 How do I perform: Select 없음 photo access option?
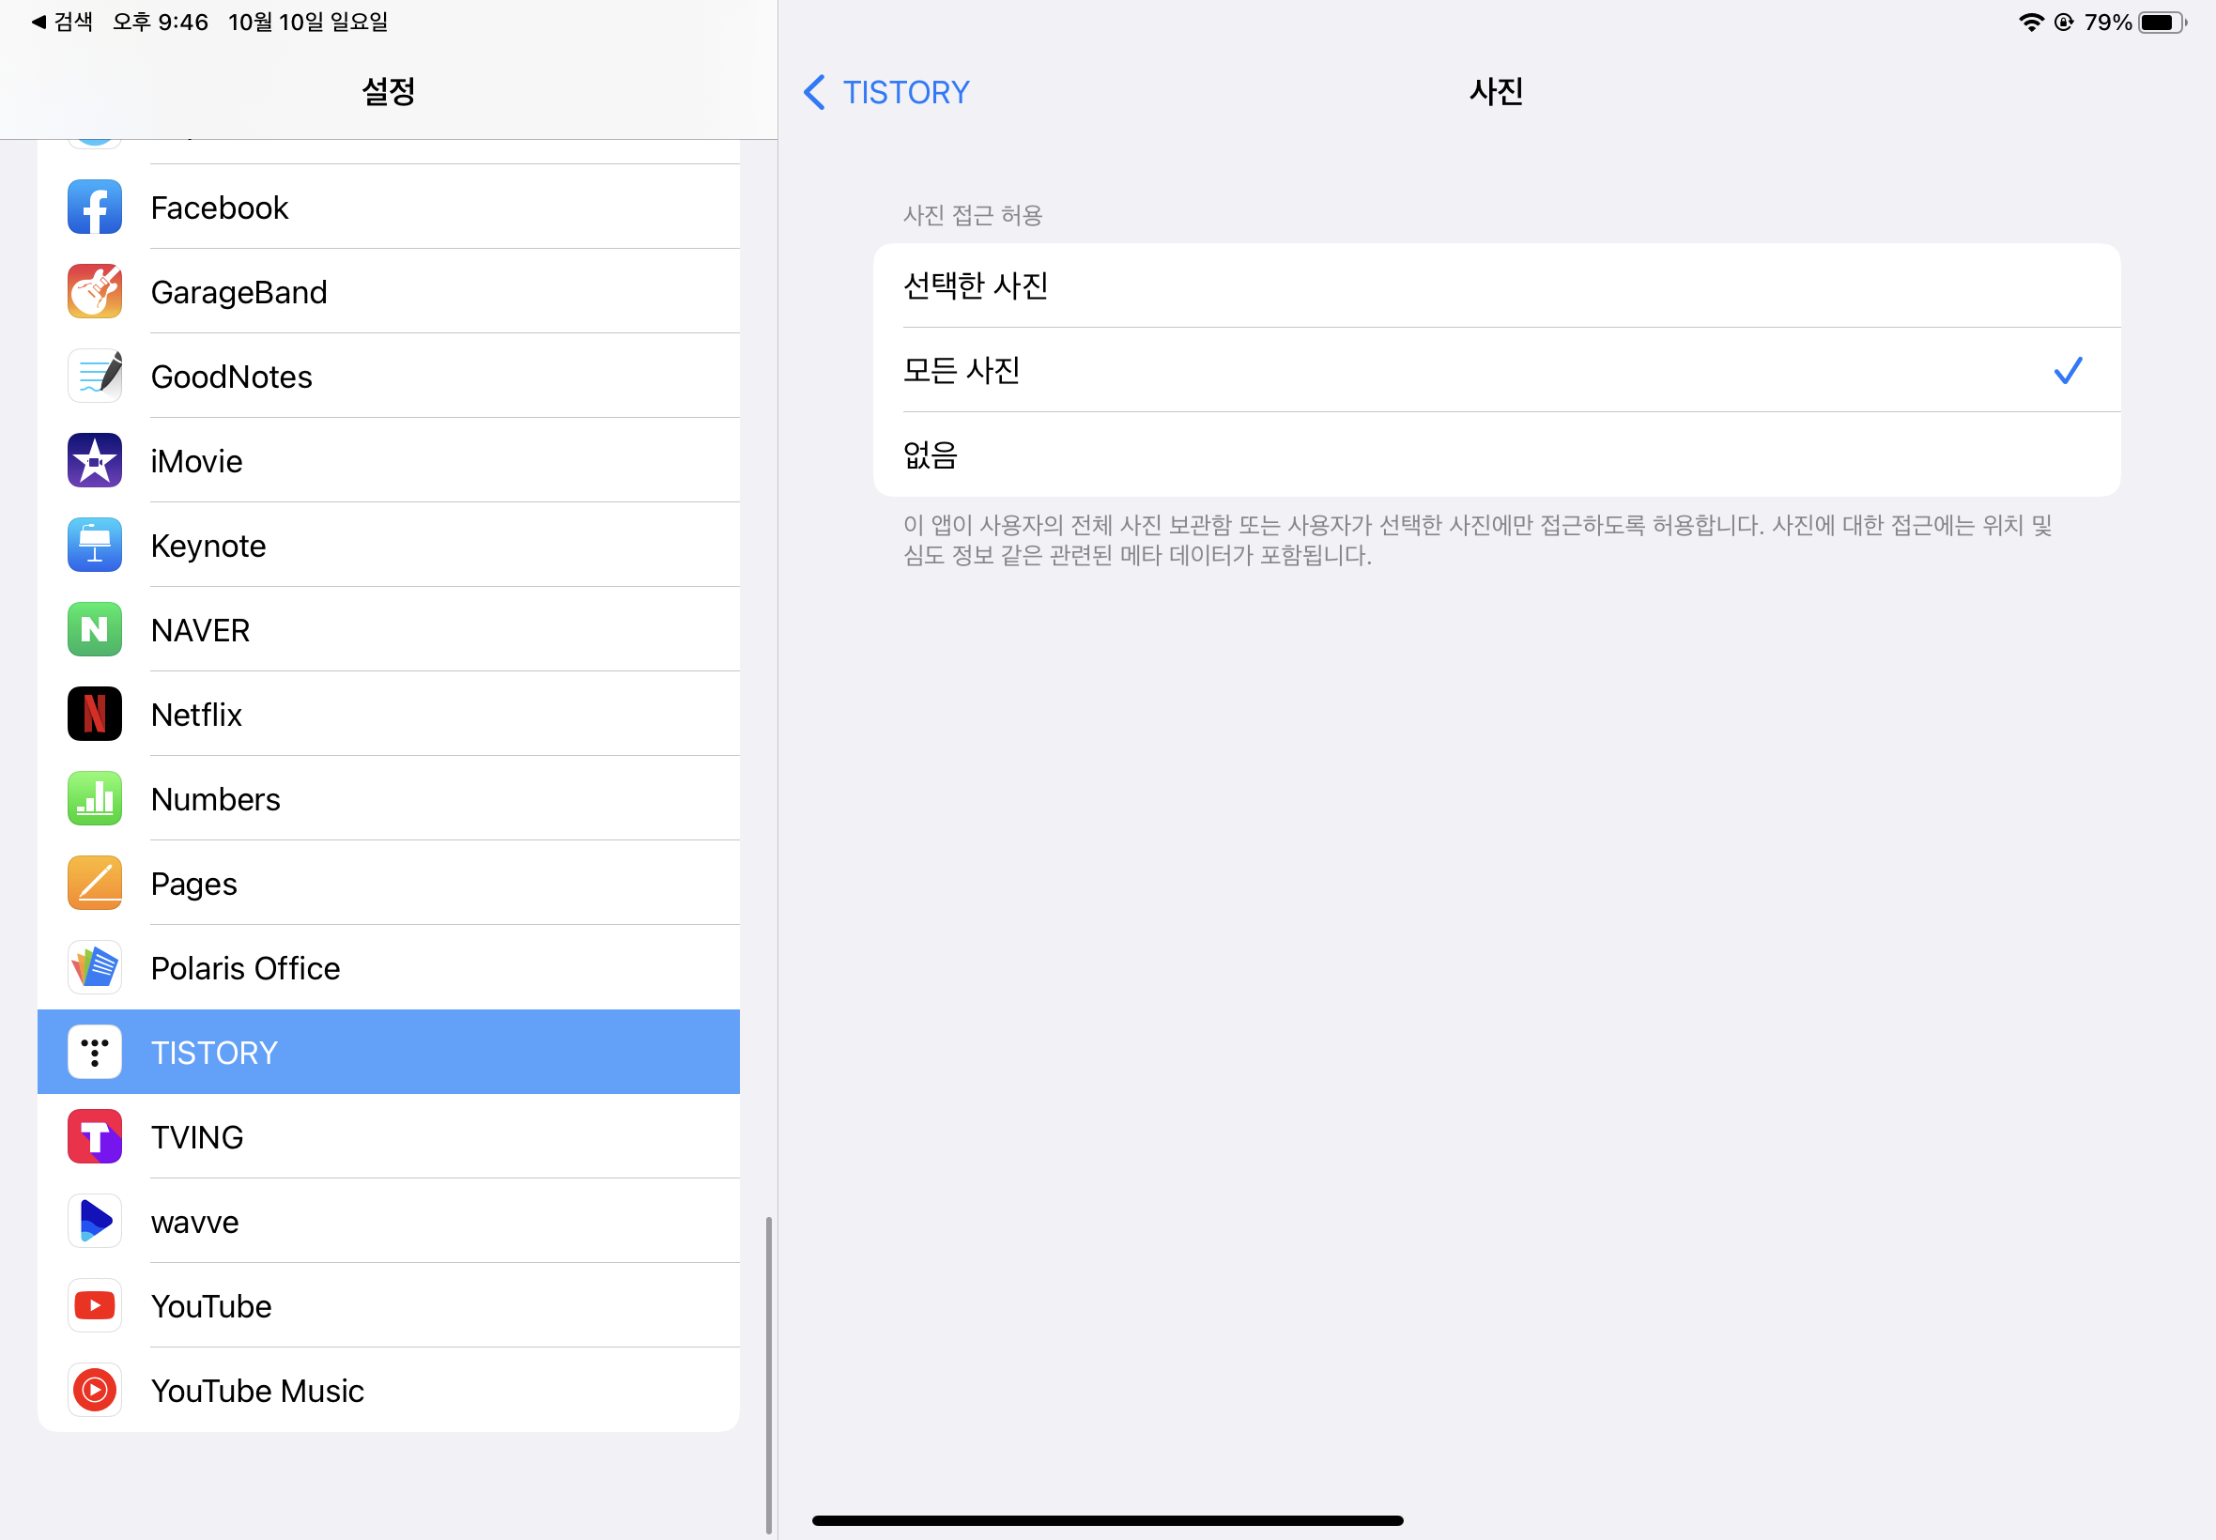click(x=1497, y=454)
